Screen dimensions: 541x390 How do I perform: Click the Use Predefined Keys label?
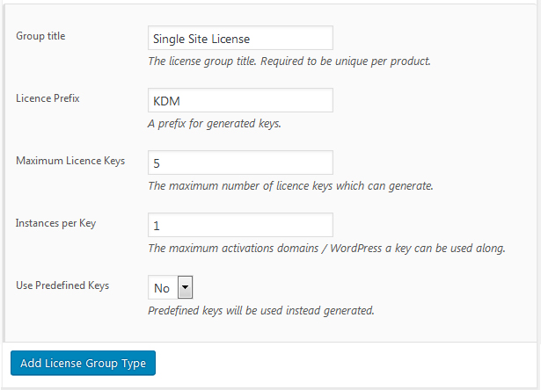click(62, 285)
